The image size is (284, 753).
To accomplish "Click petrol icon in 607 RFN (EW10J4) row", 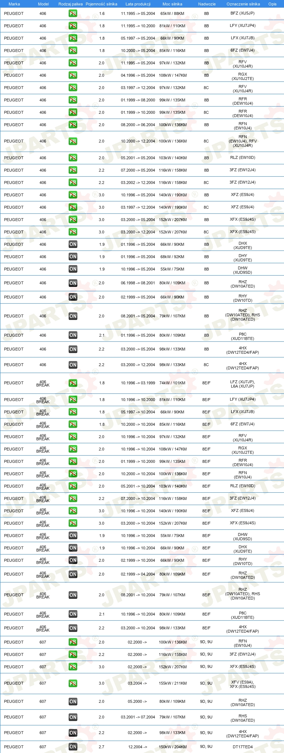I will click(x=73, y=642).
